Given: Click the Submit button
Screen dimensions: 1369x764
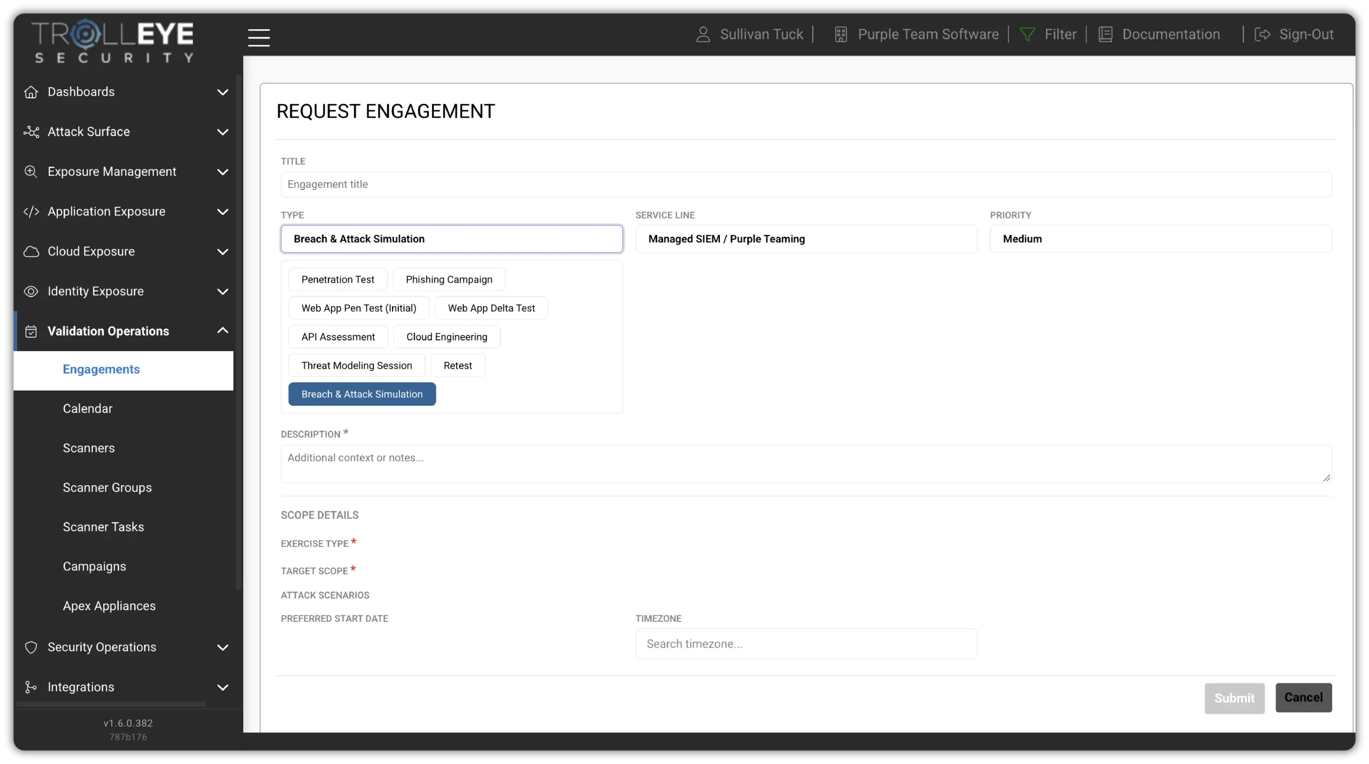Looking at the screenshot, I should click(1234, 698).
